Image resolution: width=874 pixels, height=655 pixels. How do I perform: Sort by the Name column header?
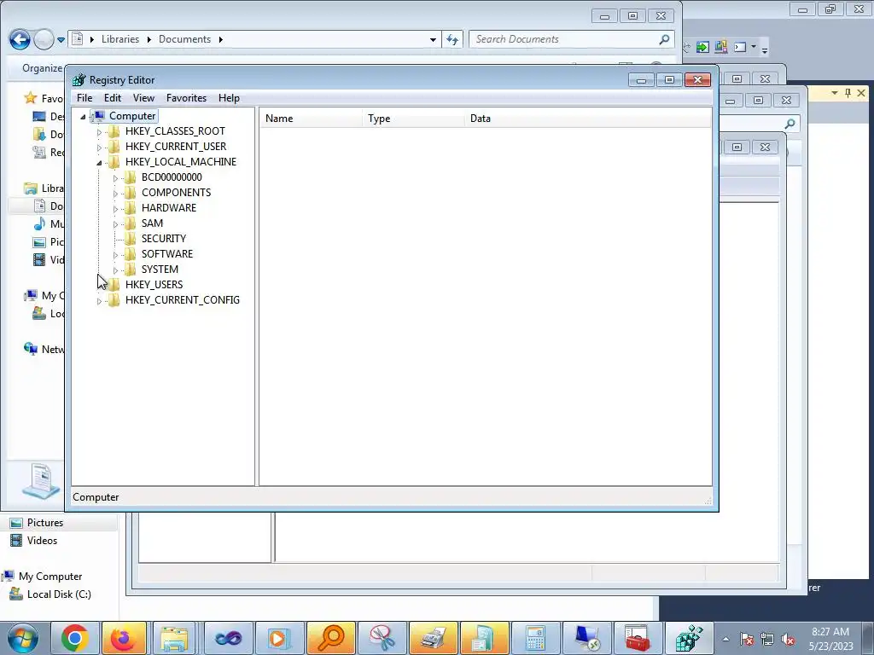click(x=311, y=119)
